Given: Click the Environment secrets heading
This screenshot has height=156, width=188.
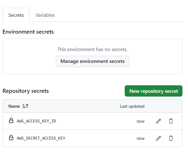Looking at the screenshot, I should [x=28, y=32].
